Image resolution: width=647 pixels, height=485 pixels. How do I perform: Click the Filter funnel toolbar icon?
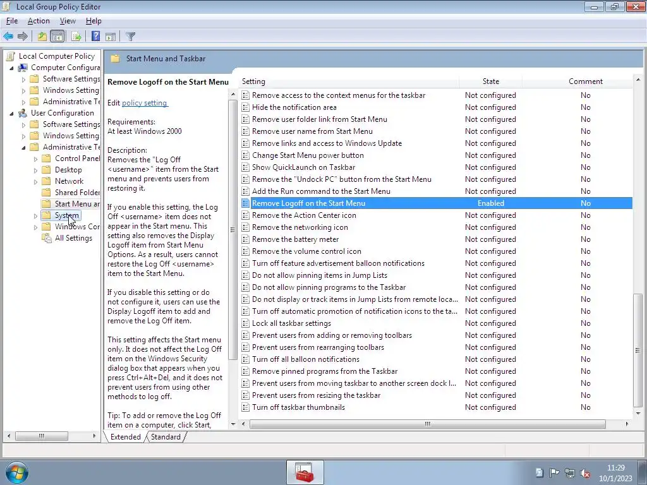(130, 36)
